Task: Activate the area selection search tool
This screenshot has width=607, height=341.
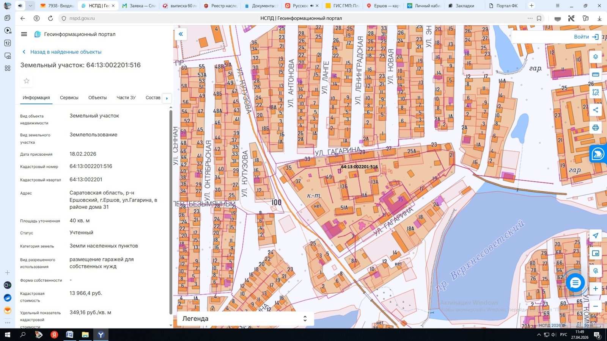Action: pyautogui.click(x=595, y=92)
